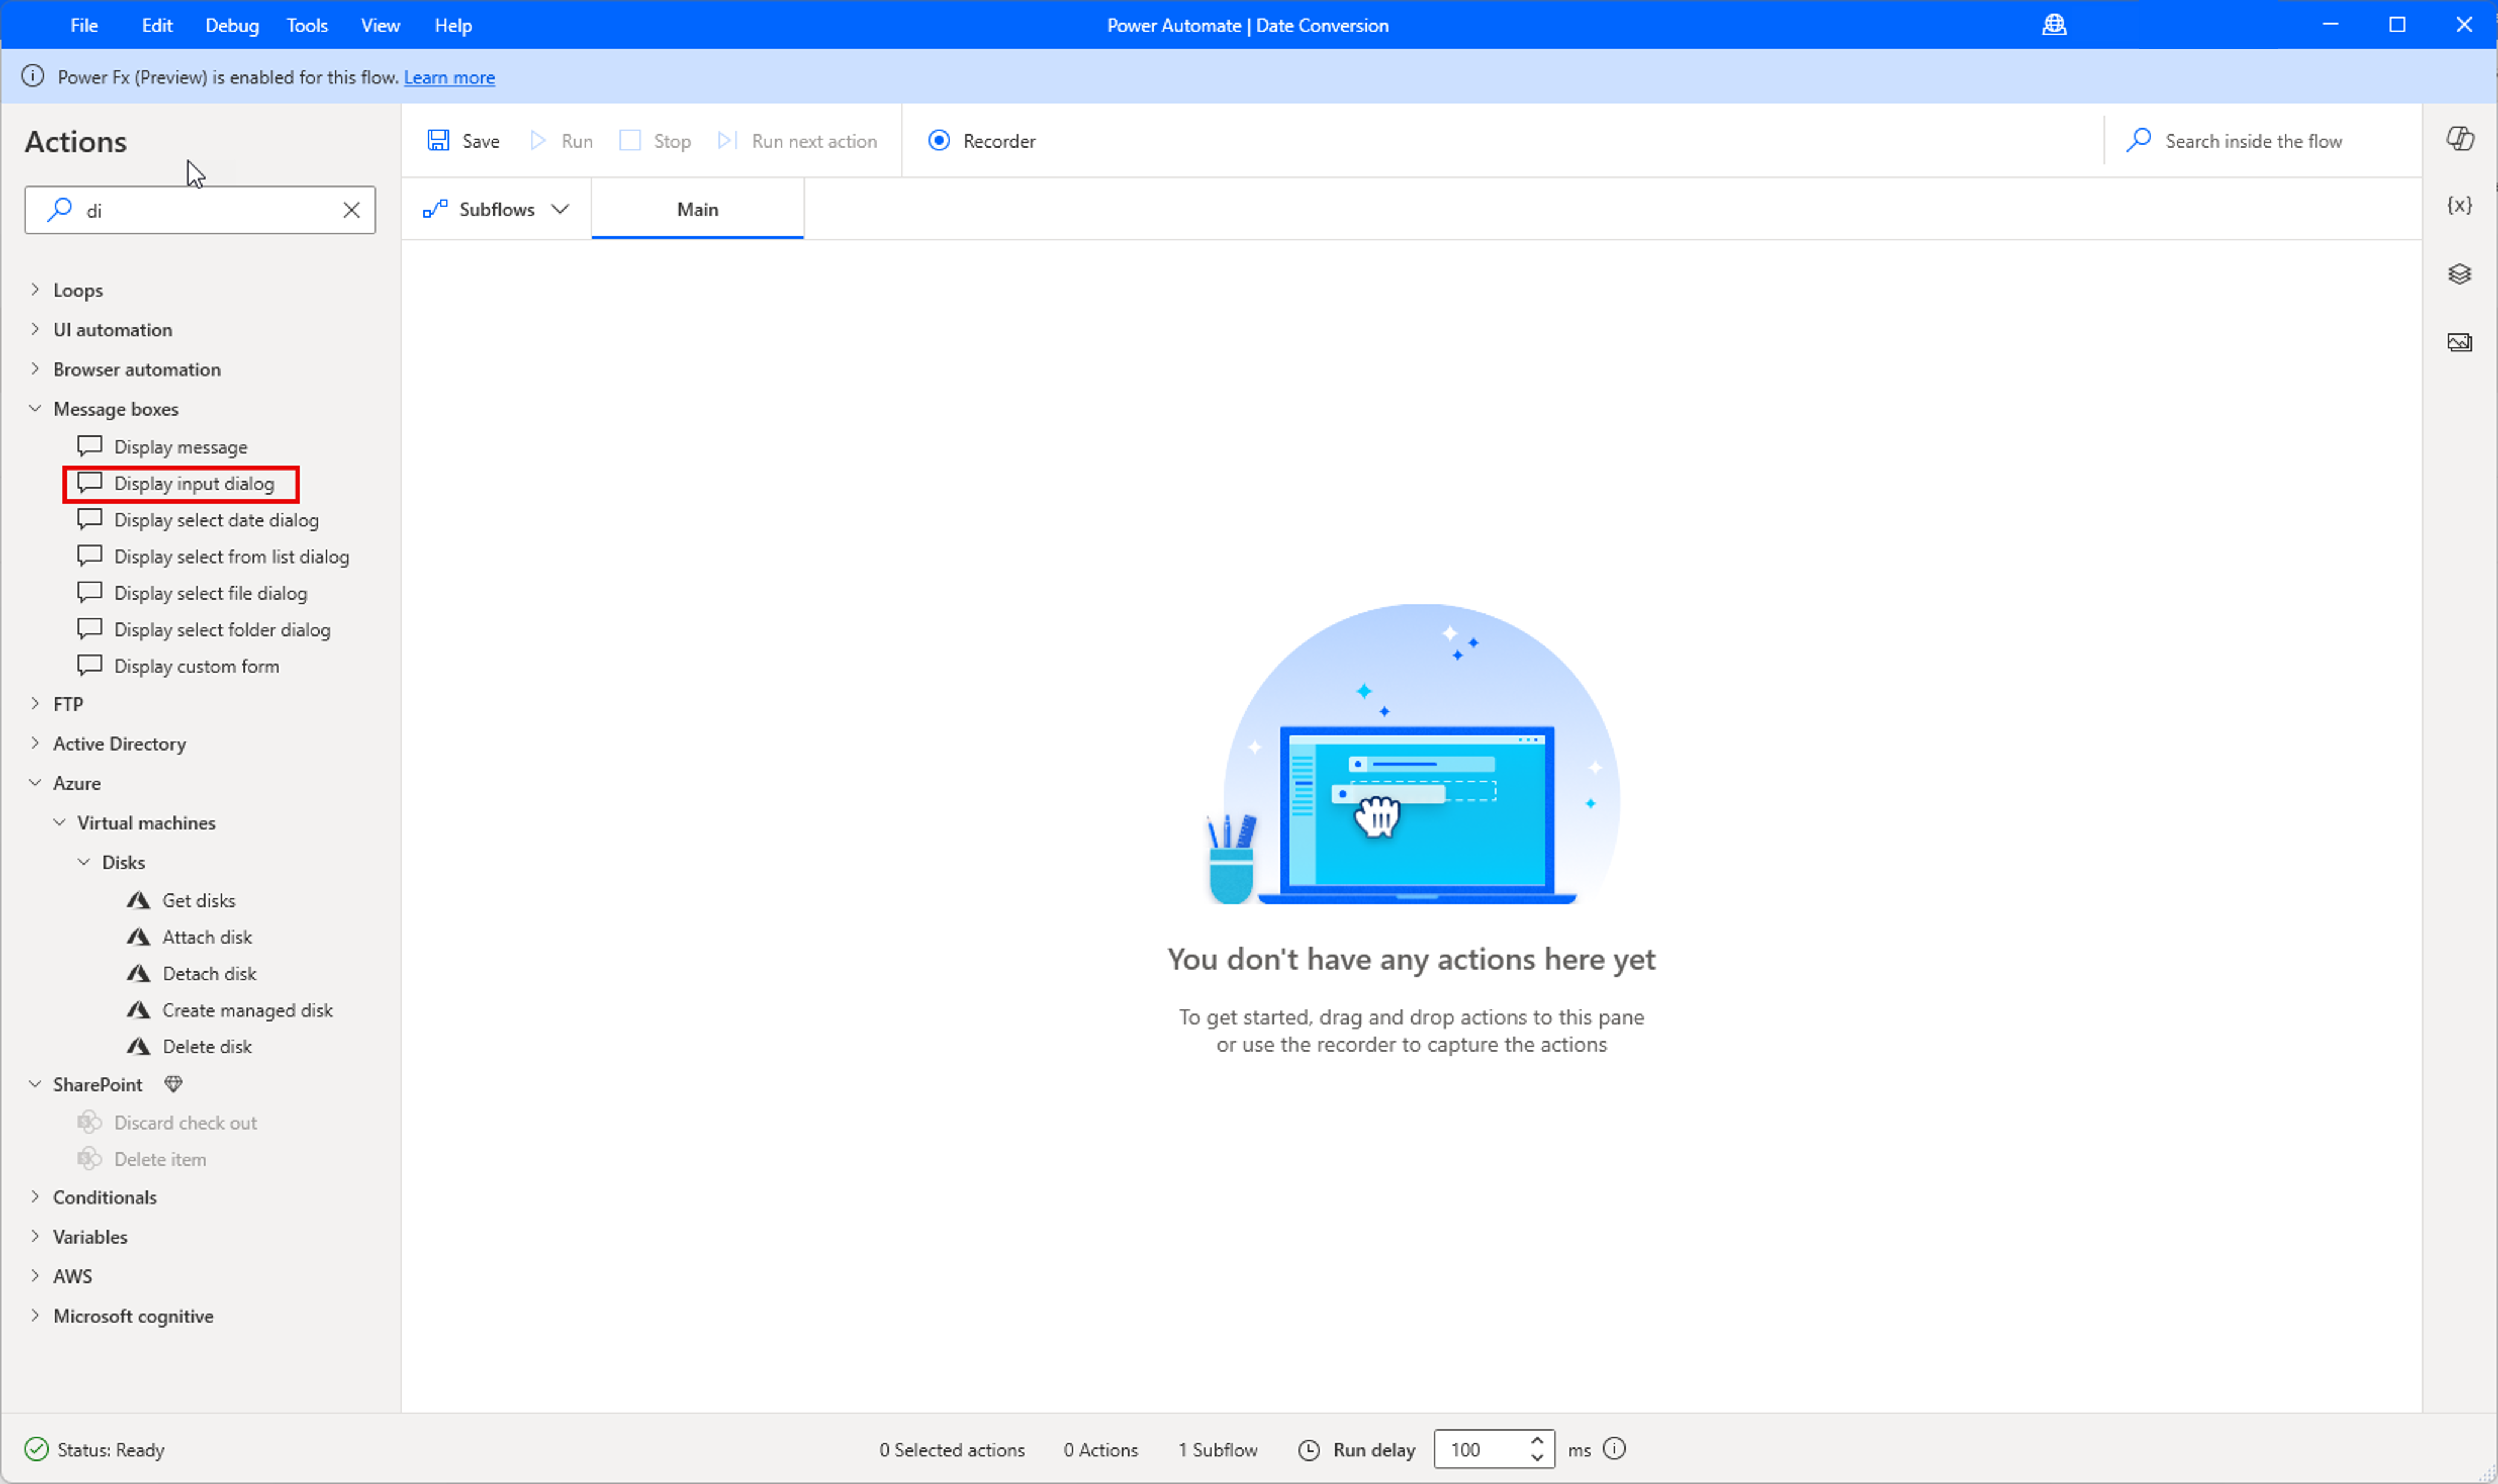The width and height of the screenshot is (2498, 1484).
Task: Start the Recorder
Action: [981, 141]
